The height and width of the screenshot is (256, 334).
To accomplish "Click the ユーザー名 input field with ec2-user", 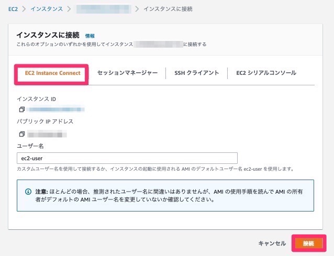I will pos(127,158).
